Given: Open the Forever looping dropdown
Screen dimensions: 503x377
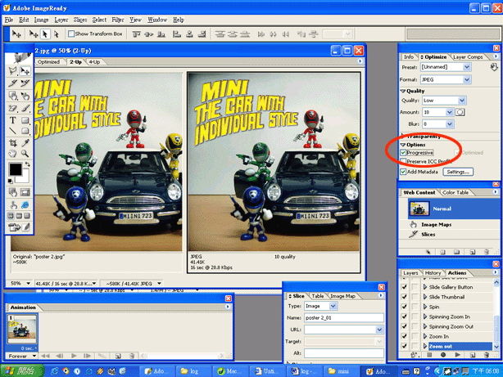Looking at the screenshot, I should point(34,356).
